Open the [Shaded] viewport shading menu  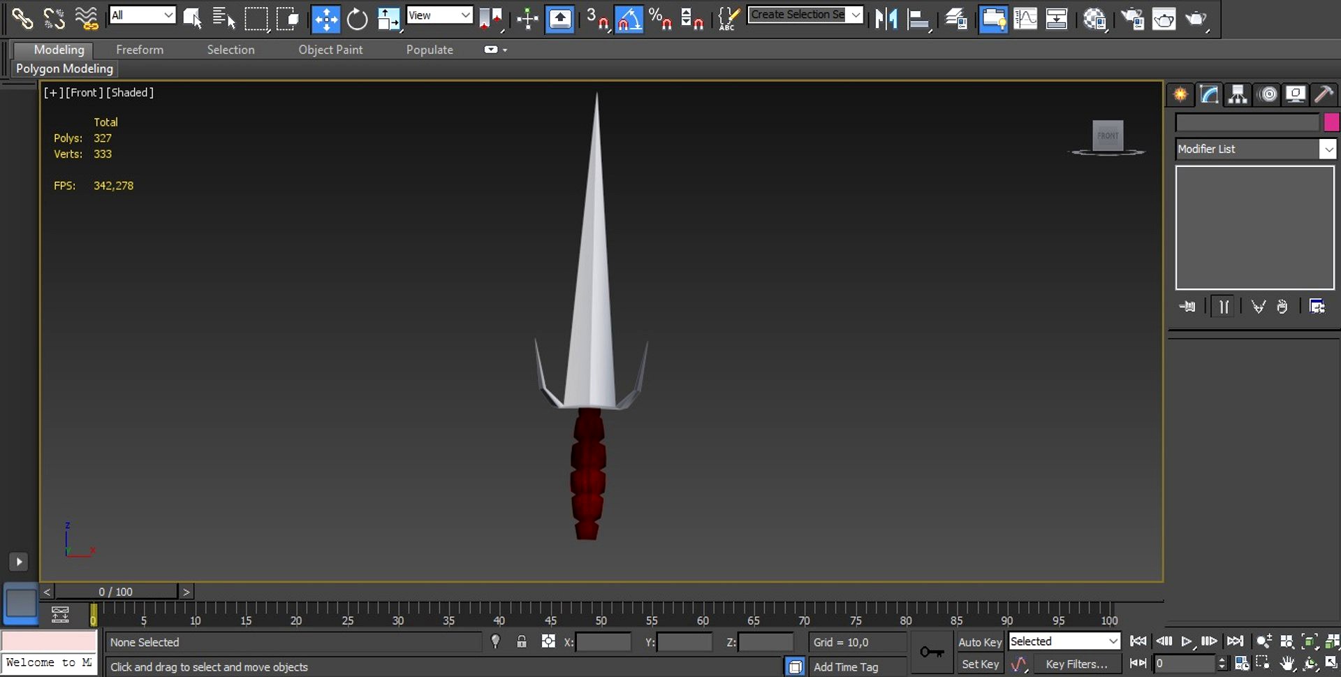coord(130,92)
